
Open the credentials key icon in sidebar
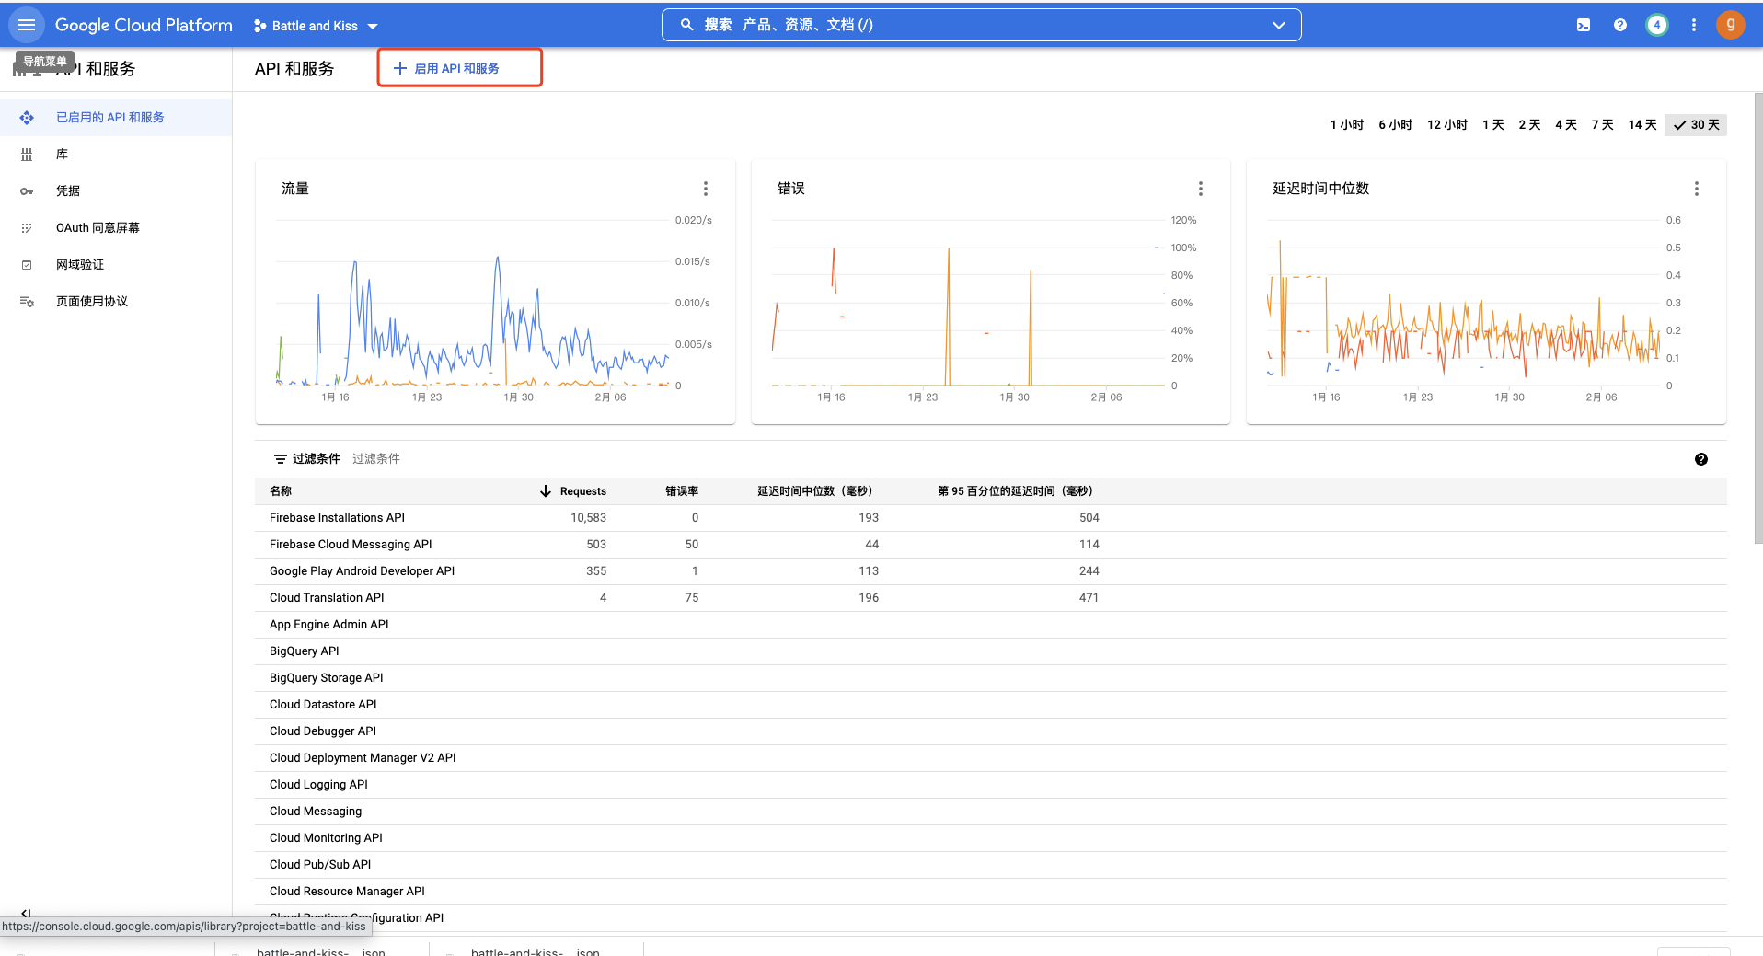pos(27,190)
